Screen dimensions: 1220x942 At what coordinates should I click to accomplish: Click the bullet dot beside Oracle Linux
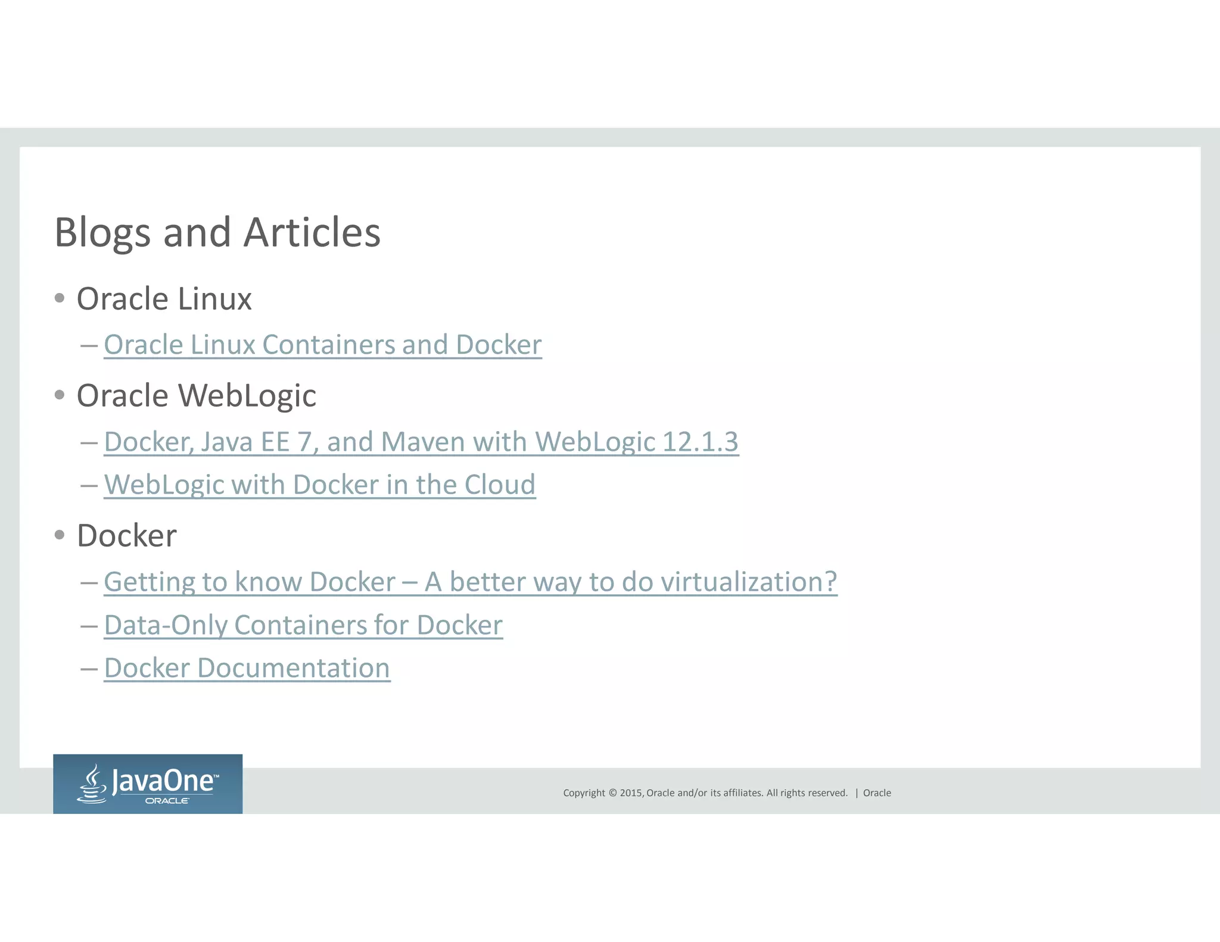[59, 298]
